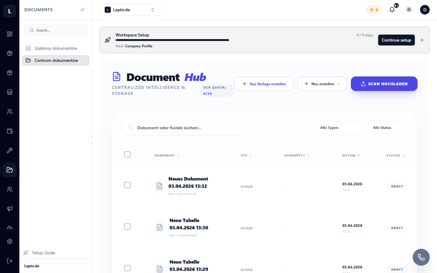Open the Alle Typen filter

337,127
